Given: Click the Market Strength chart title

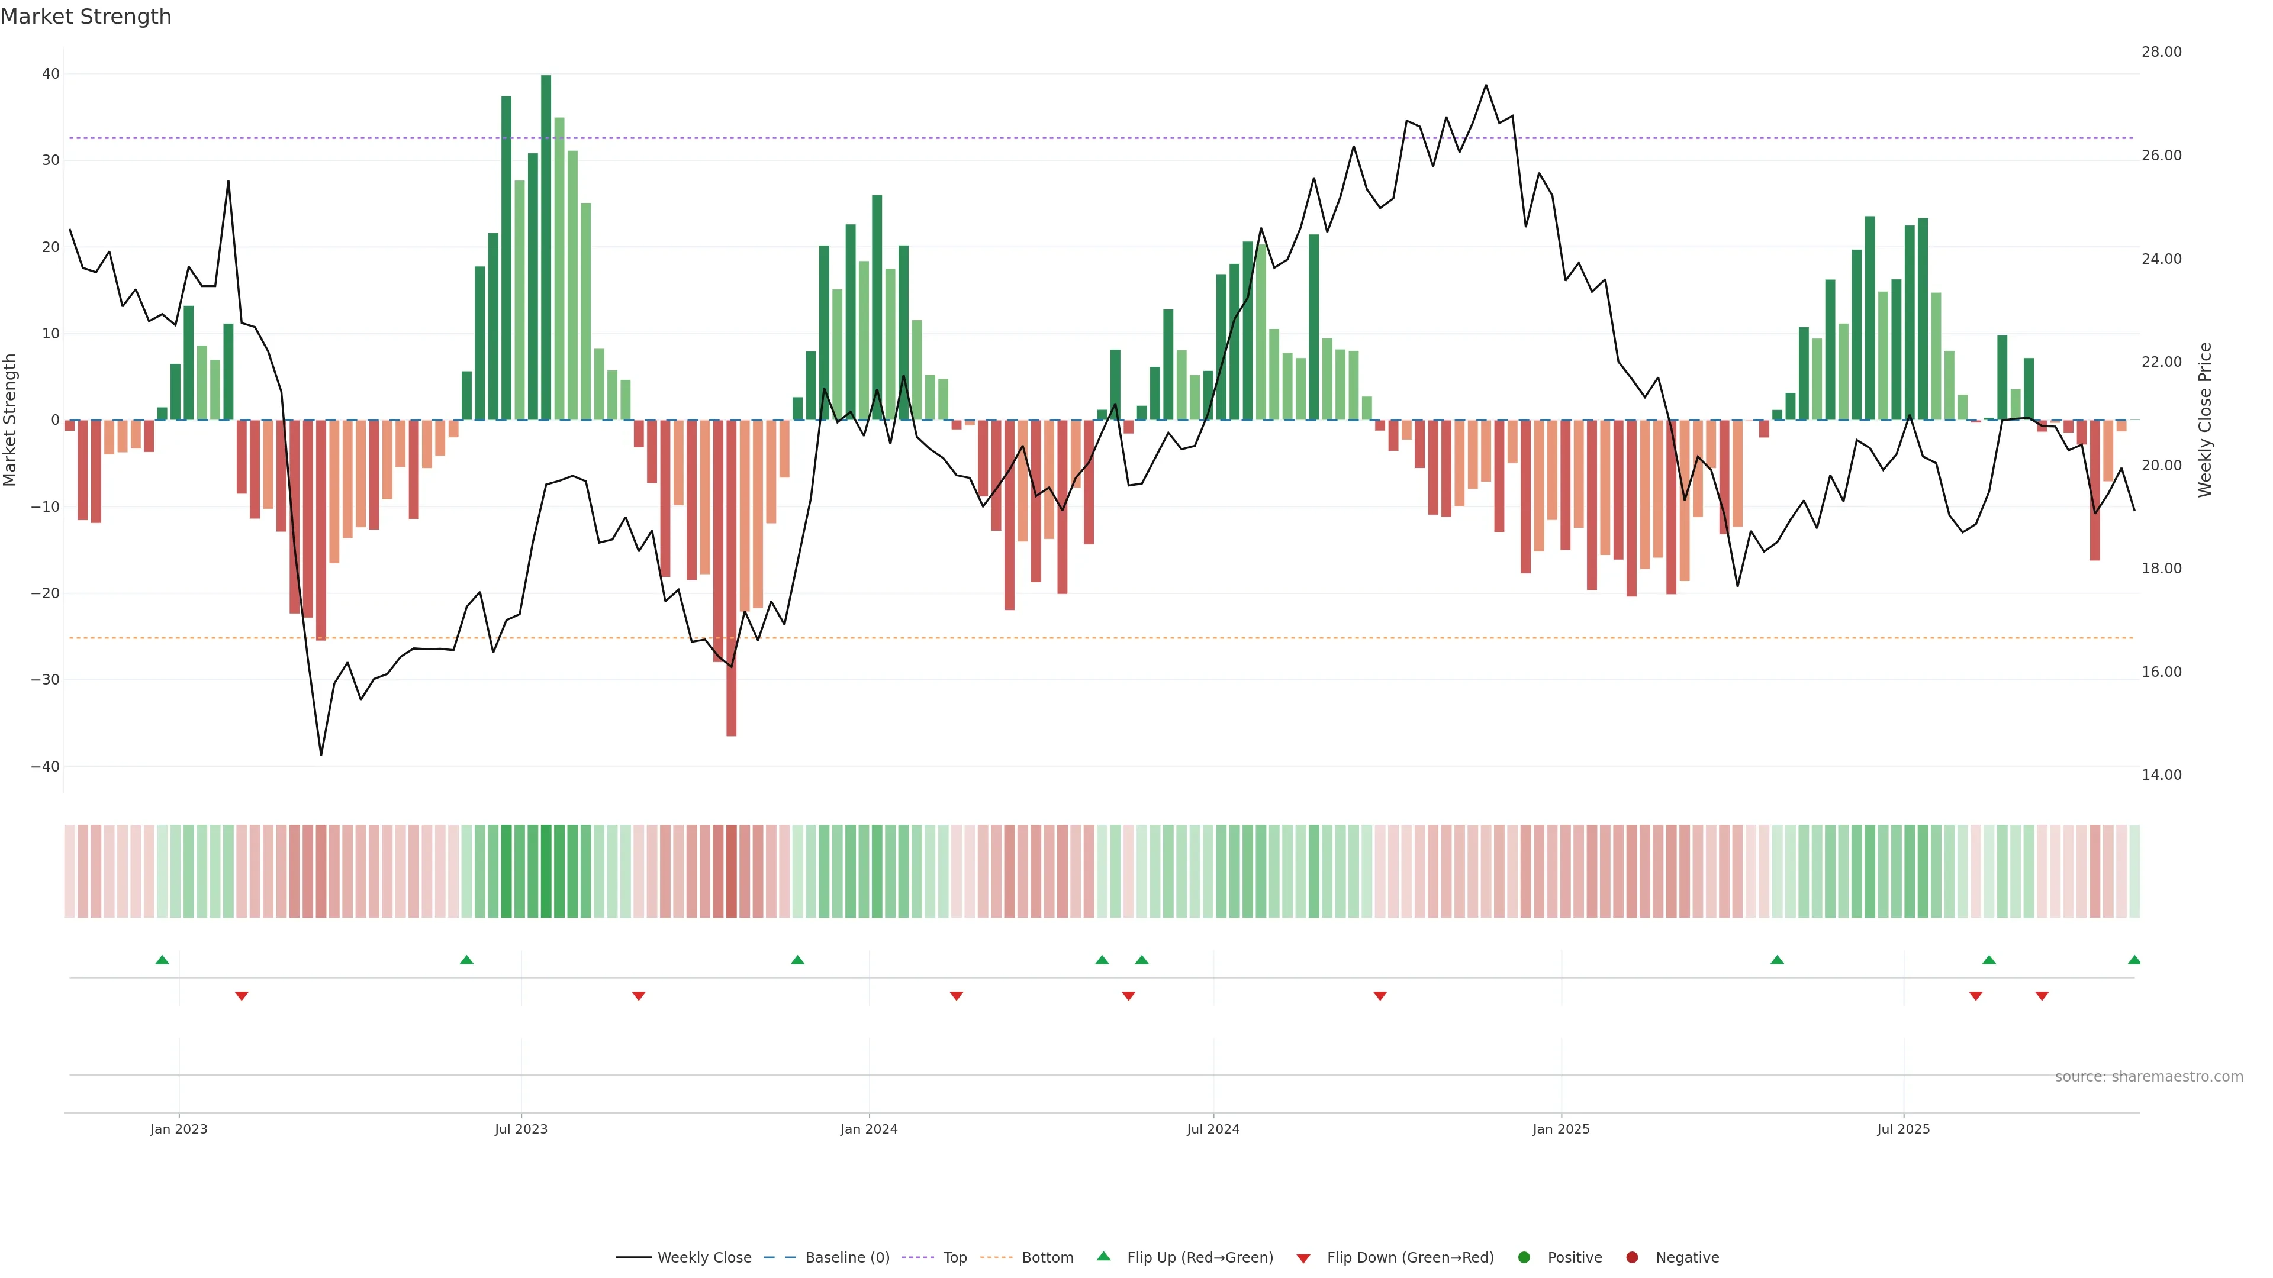Looking at the screenshot, I should point(86,17).
